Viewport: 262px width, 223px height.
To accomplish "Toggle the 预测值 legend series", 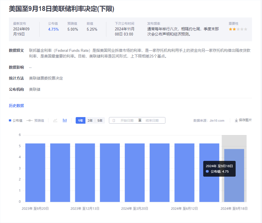I will tap(35, 121).
